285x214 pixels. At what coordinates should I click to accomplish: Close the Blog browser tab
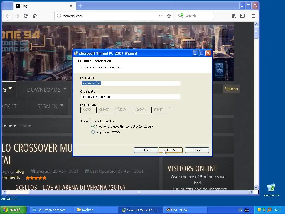[71, 6]
